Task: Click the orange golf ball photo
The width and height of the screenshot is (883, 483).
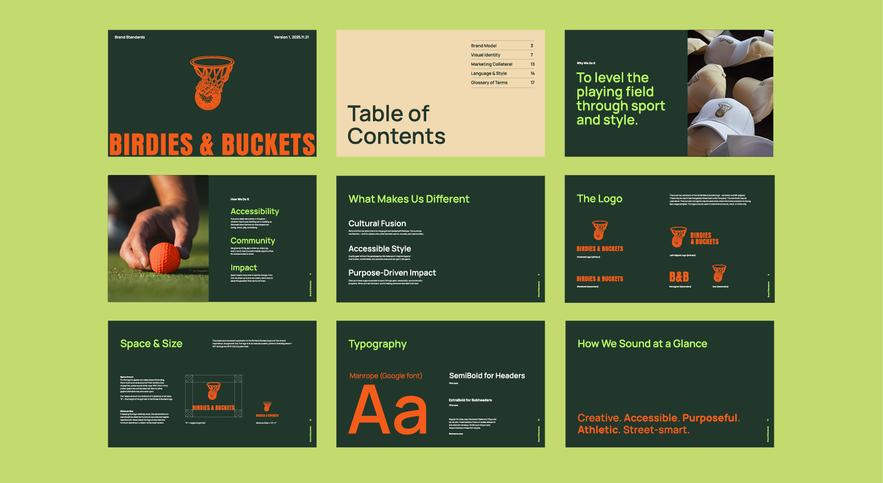Action: [x=158, y=239]
